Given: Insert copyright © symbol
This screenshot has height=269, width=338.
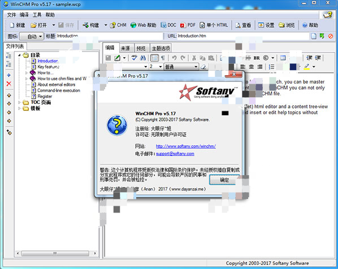Looking at the screenshot, I should tap(266, 58).
